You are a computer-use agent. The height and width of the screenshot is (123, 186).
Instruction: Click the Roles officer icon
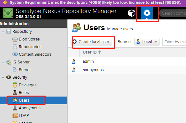tap(15, 92)
